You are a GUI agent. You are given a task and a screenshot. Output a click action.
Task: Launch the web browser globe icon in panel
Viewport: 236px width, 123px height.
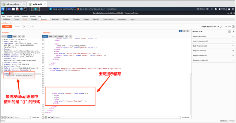[x=21, y=9]
